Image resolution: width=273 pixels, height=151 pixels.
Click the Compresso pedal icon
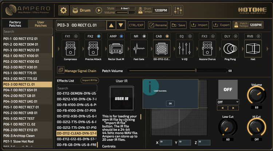pyautogui.click(x=70, y=48)
